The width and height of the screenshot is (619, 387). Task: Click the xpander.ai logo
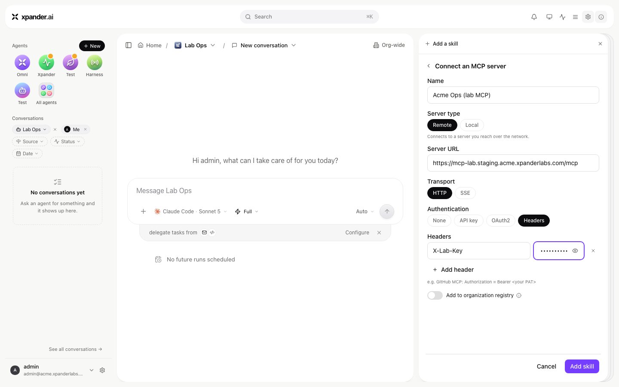click(x=33, y=17)
